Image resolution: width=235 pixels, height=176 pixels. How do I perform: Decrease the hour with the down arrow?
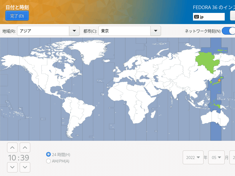(12, 167)
